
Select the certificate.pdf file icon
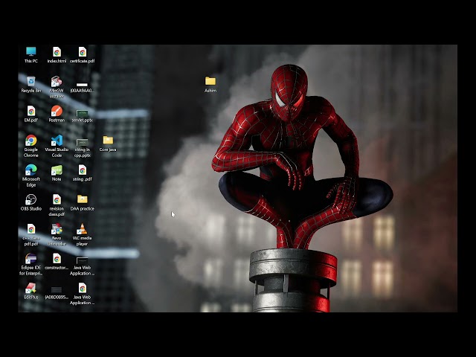[83, 54]
